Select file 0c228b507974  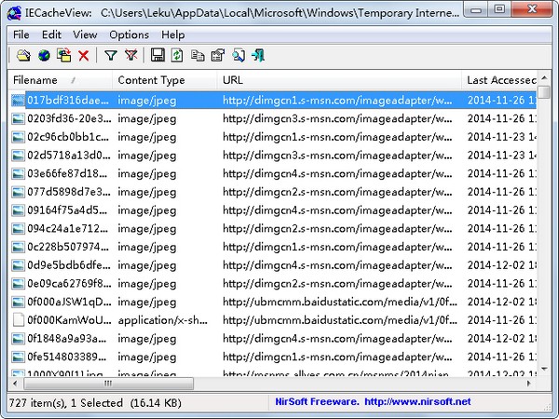pyautogui.click(x=68, y=247)
